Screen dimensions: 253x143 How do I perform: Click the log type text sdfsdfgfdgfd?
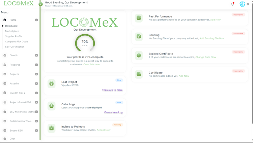pos(94,108)
